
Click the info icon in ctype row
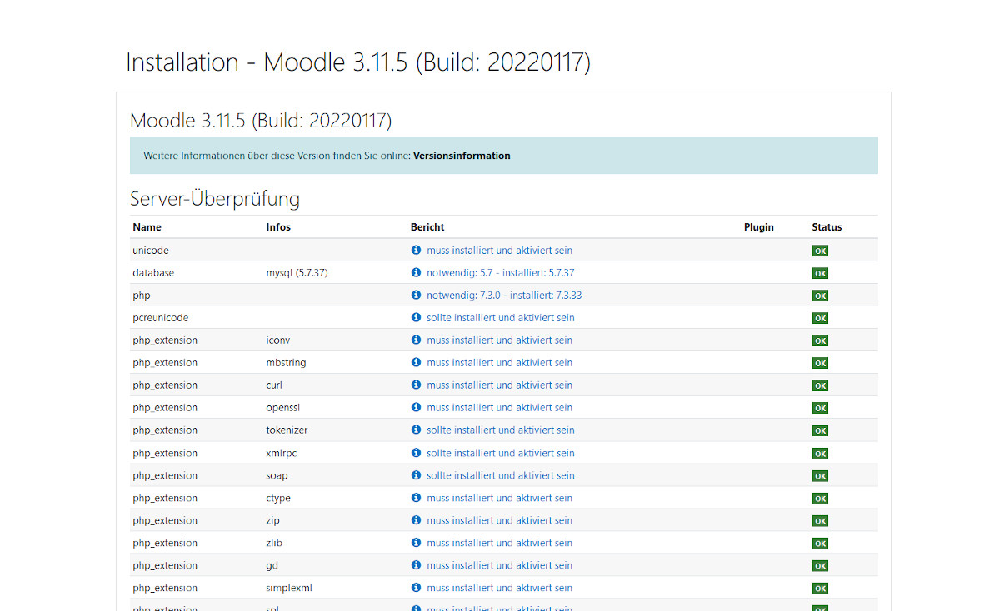pos(417,498)
